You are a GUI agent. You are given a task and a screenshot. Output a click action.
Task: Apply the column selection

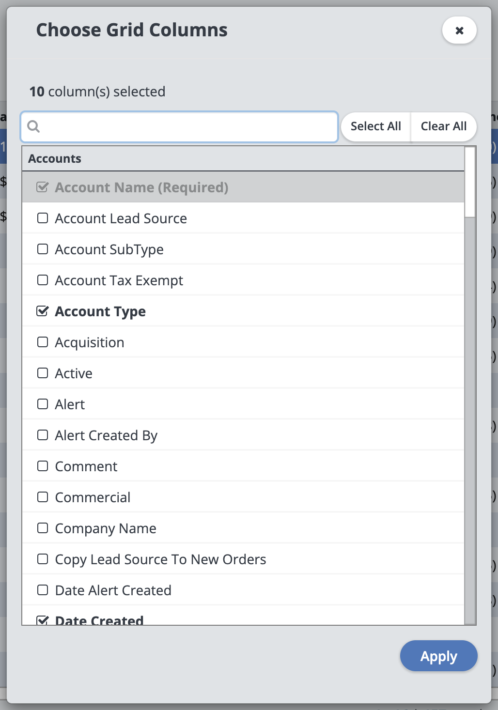[438, 656]
